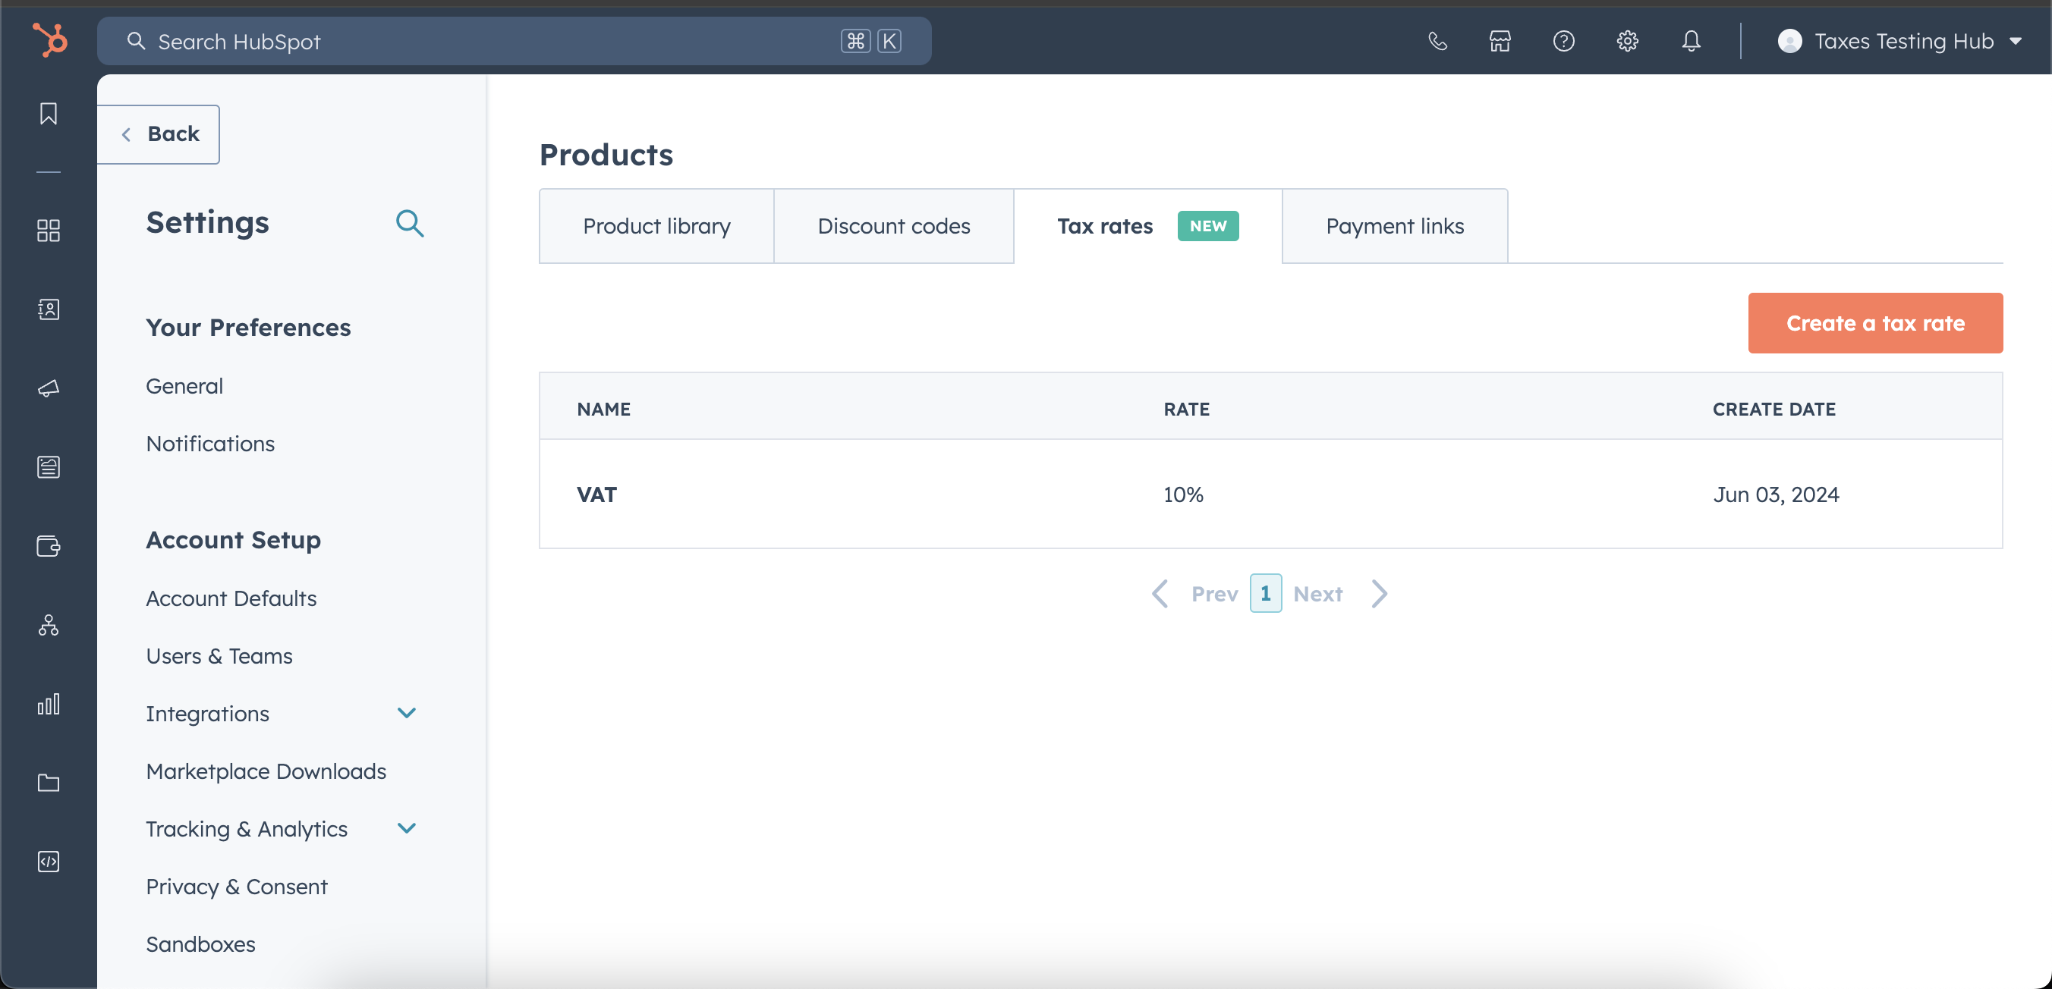Click the Settings search magnifier icon

point(410,223)
